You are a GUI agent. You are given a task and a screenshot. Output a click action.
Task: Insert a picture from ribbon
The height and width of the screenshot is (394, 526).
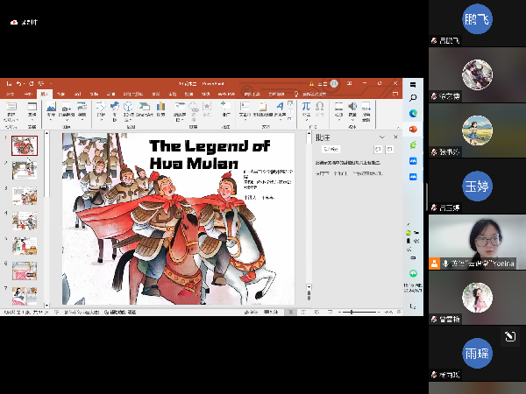tap(51, 110)
